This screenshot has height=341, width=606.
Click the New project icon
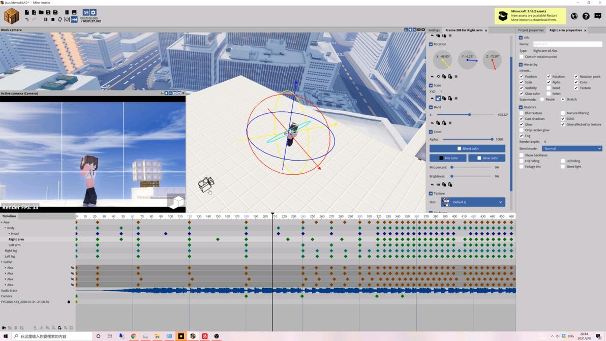(27, 12)
